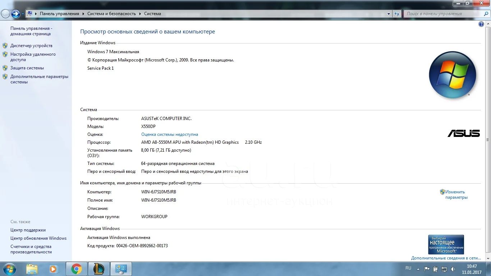The height and width of the screenshot is (276, 491).
Task: Go forward with the blue arrow button
Action: click(x=15, y=14)
